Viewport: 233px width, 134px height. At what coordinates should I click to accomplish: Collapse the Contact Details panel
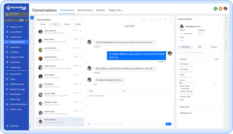click(220, 19)
